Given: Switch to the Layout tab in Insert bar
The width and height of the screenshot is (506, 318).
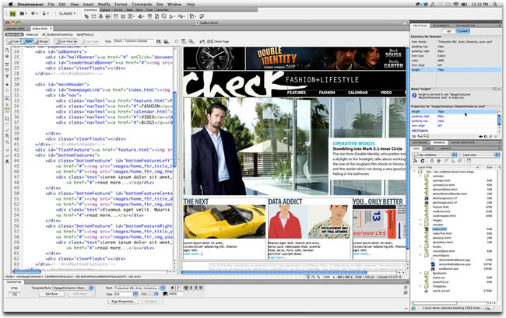Looking at the screenshot, I should point(105,10).
